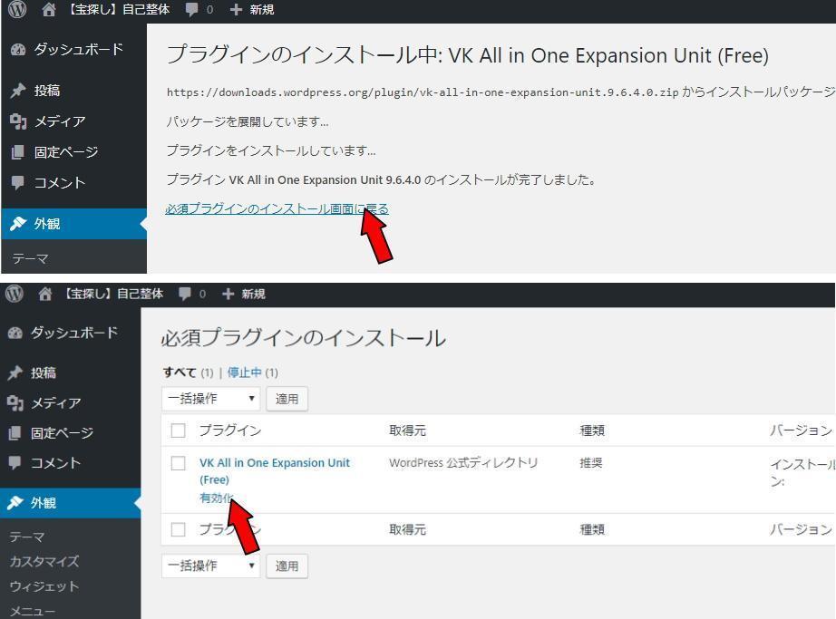This screenshot has height=619, width=836.
Task: Filter by 停止中 inactive plugins link
Action: (245, 372)
